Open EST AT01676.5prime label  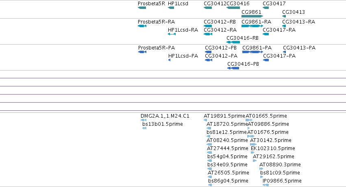click(x=268, y=132)
